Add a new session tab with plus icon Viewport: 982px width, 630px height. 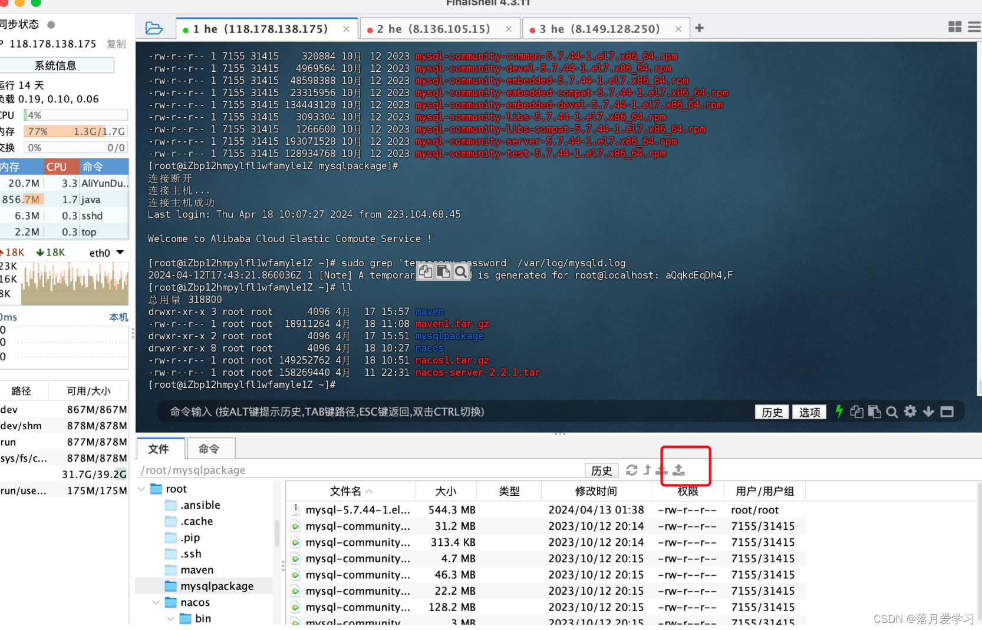coord(700,28)
